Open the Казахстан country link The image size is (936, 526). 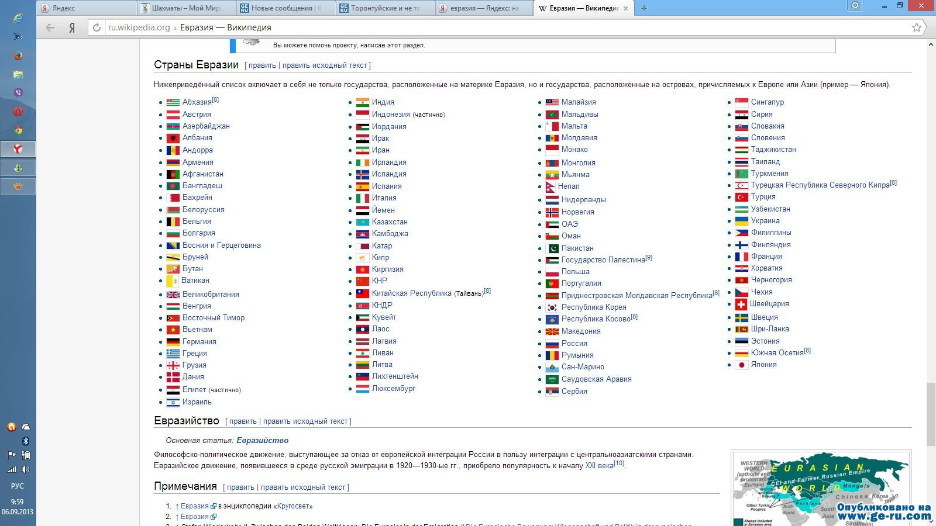390,222
